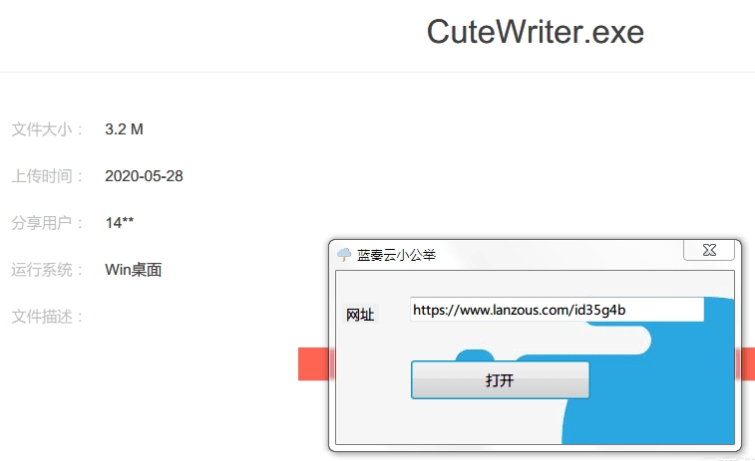
Task: Close the 蓝奏云小公举 dialog window
Action: coord(708,250)
